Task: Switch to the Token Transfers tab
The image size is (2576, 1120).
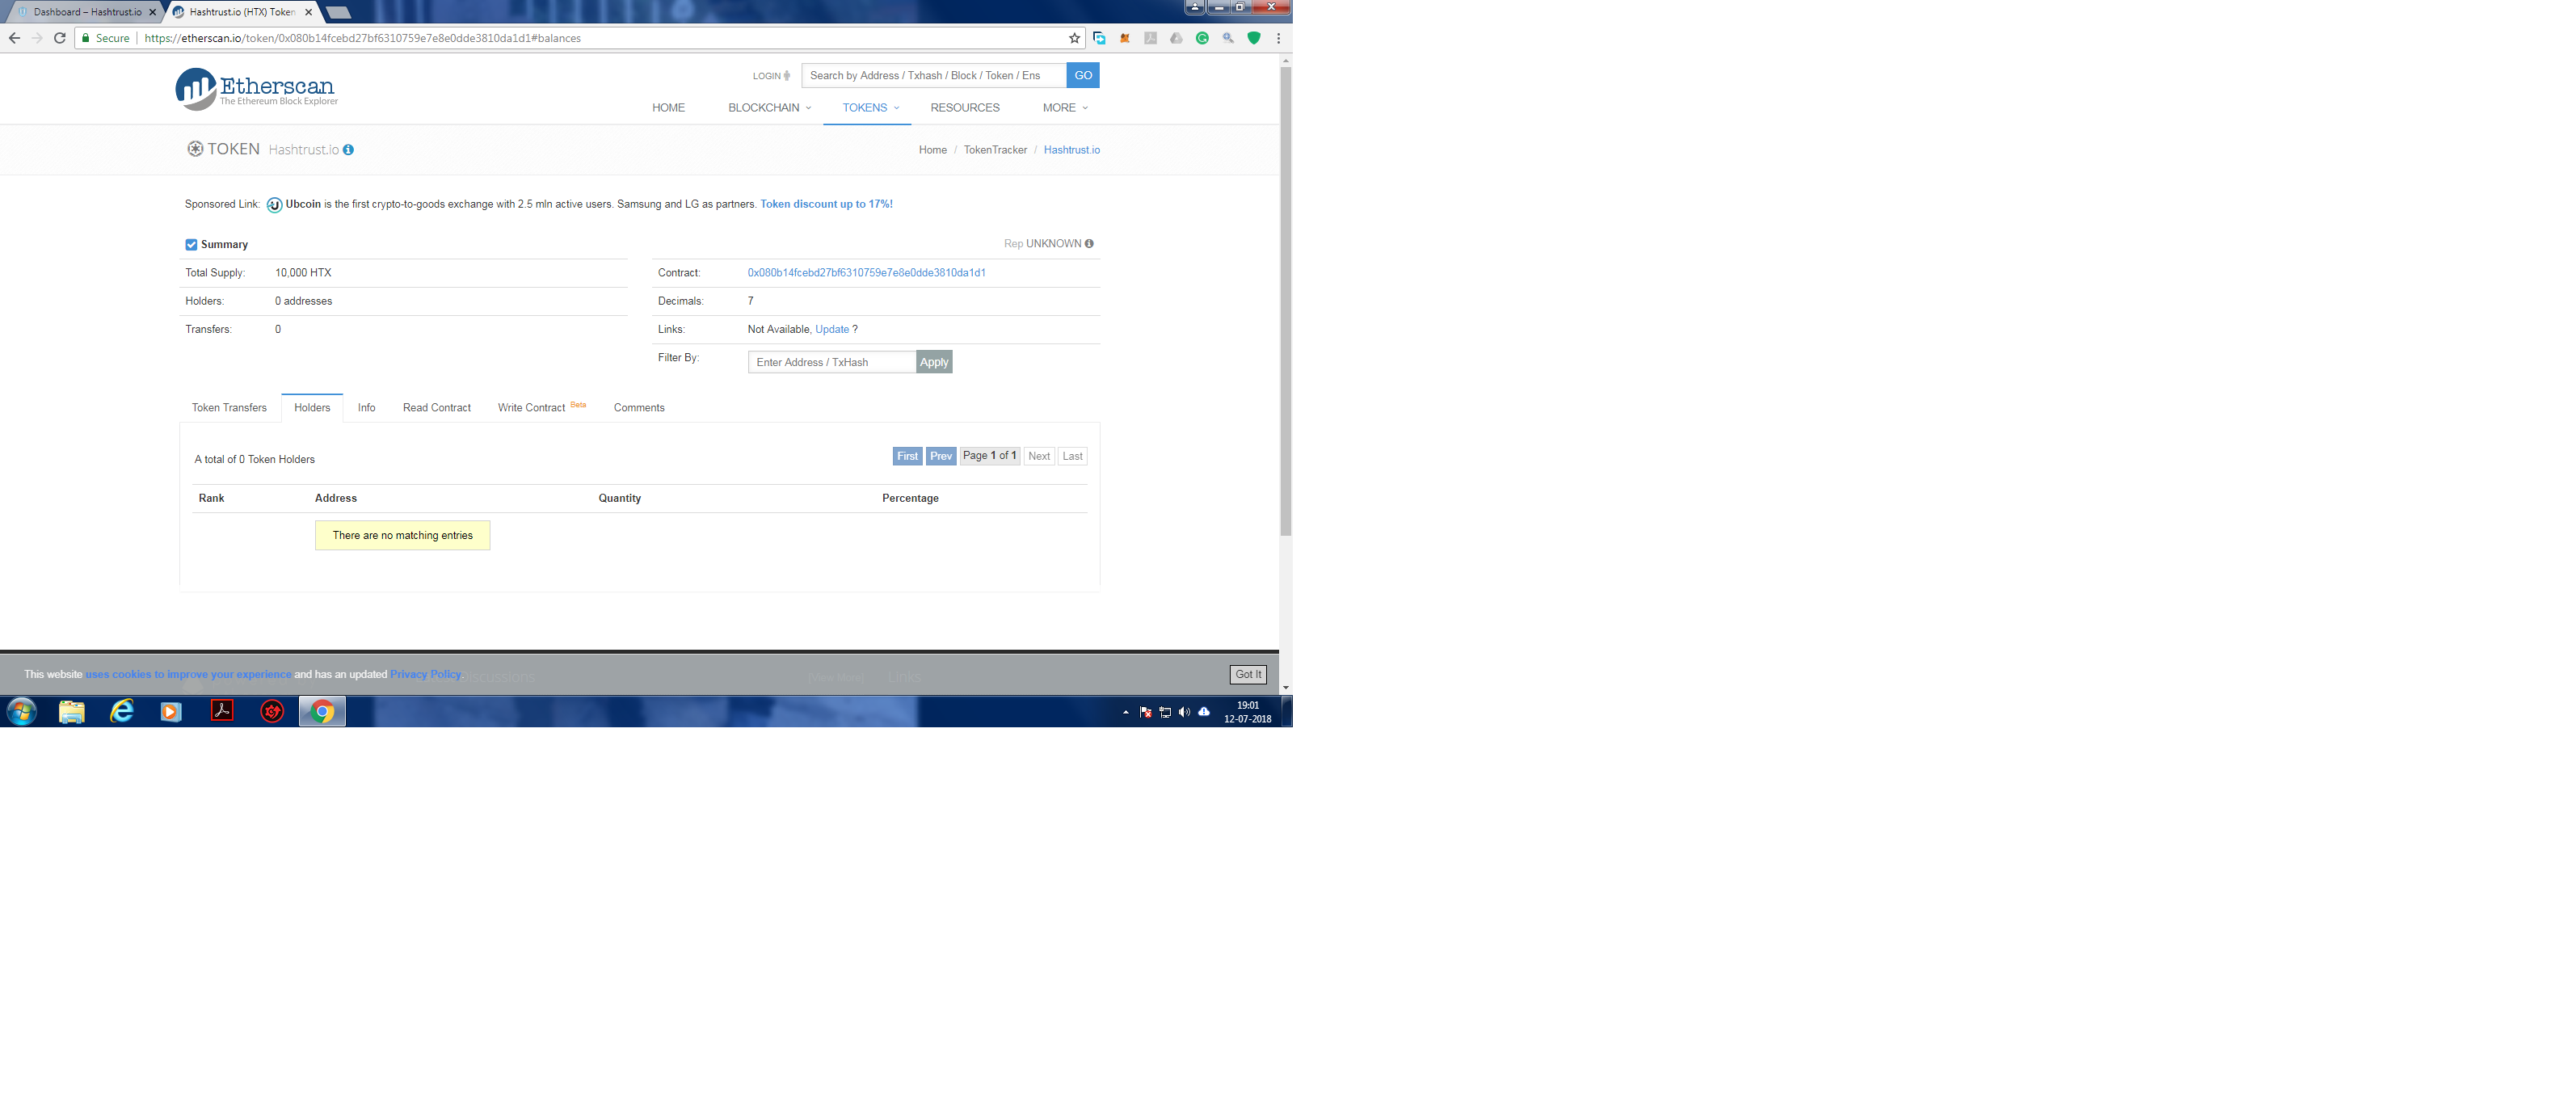Action: (229, 408)
